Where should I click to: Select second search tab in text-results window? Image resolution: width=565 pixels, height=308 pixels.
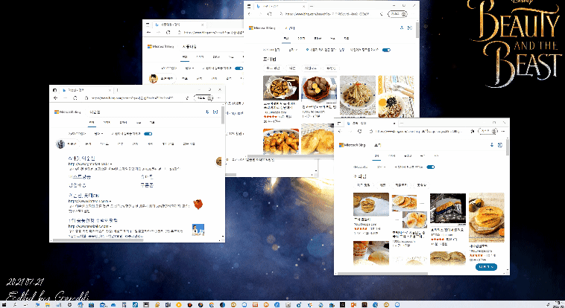click(x=107, y=123)
